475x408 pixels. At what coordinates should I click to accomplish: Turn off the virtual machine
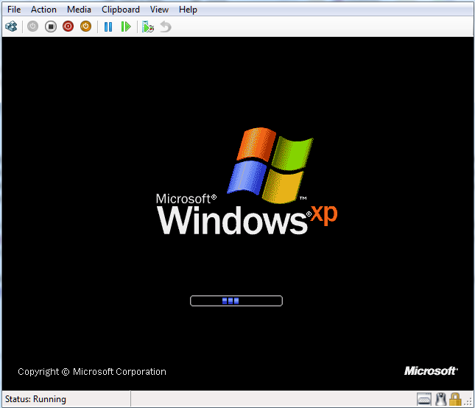51,27
